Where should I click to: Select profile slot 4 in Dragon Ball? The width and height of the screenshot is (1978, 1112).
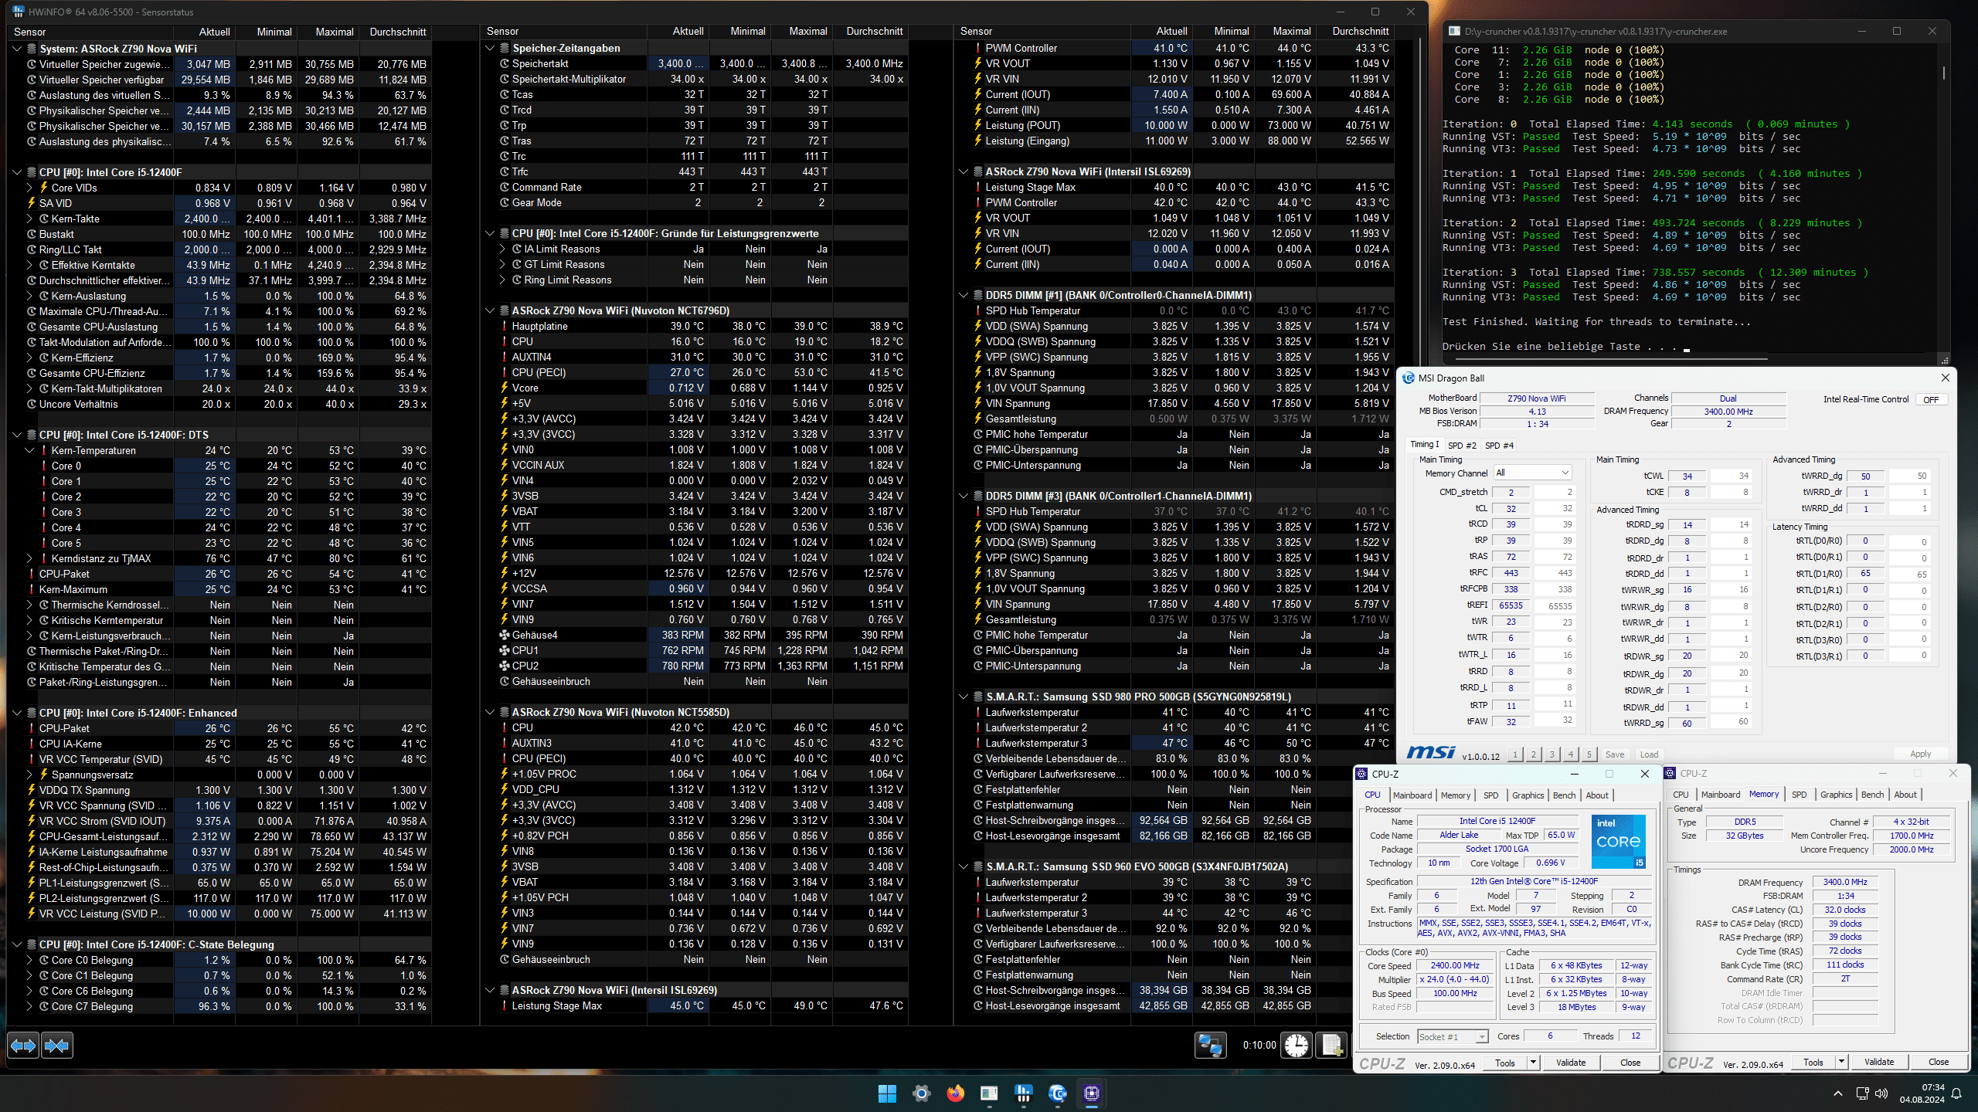click(1571, 754)
